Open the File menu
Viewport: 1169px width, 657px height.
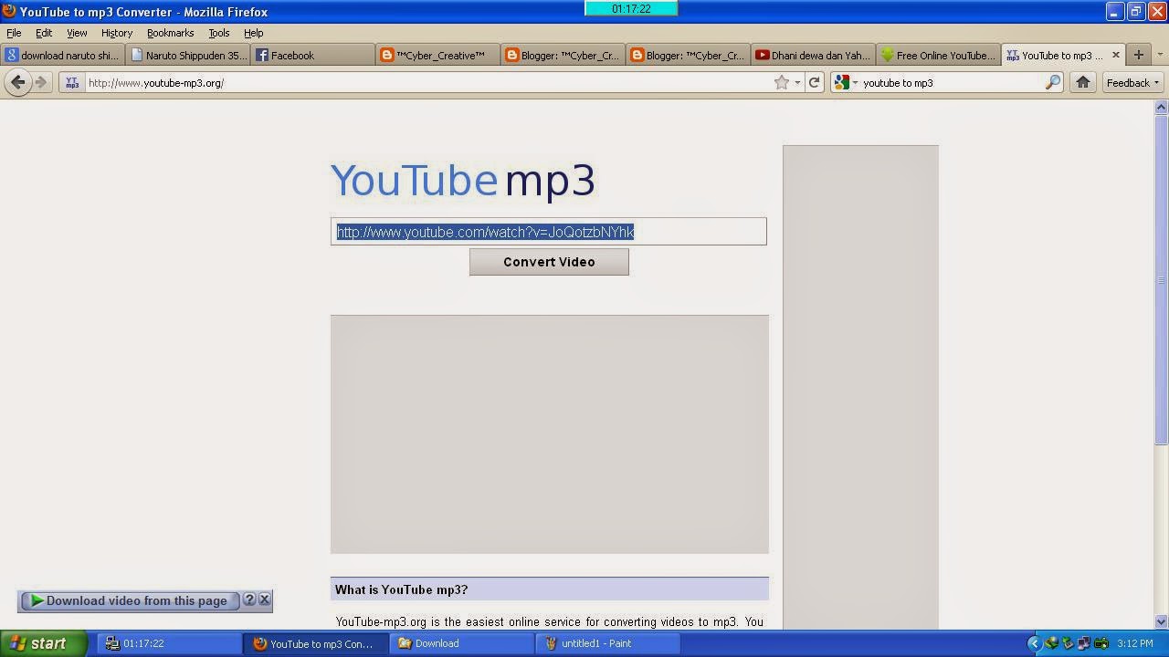[x=14, y=33]
